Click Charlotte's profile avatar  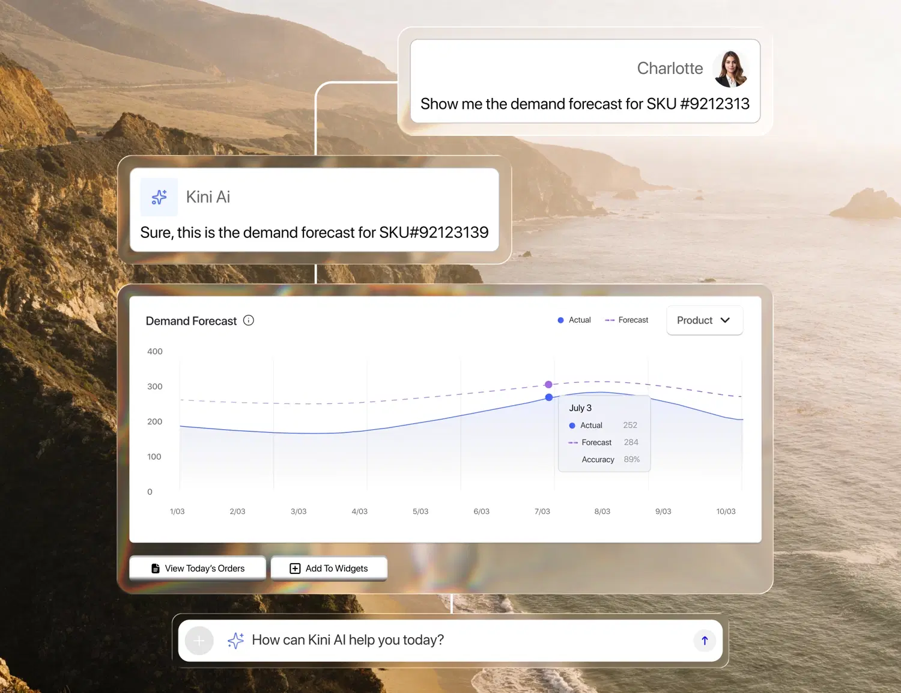pyautogui.click(x=731, y=69)
